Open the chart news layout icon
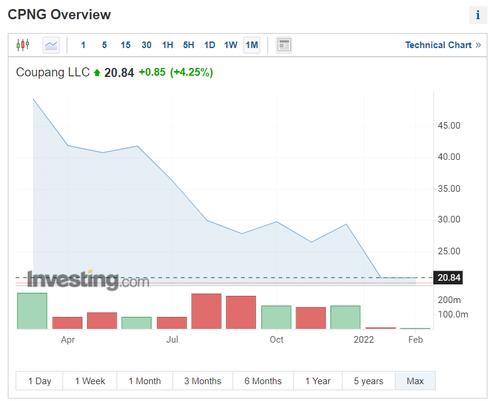Screen dimensions: 491x401 284,45
